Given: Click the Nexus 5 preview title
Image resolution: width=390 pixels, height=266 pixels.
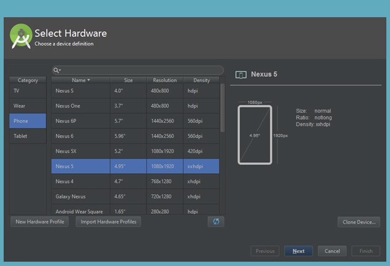Looking at the screenshot, I should coord(264,74).
